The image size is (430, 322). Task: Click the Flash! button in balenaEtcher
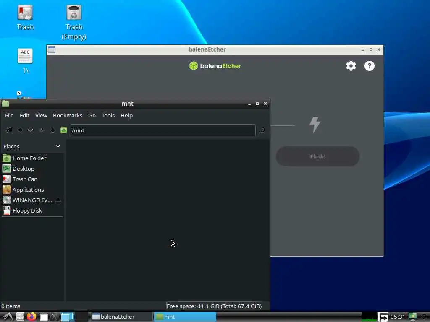(x=317, y=157)
